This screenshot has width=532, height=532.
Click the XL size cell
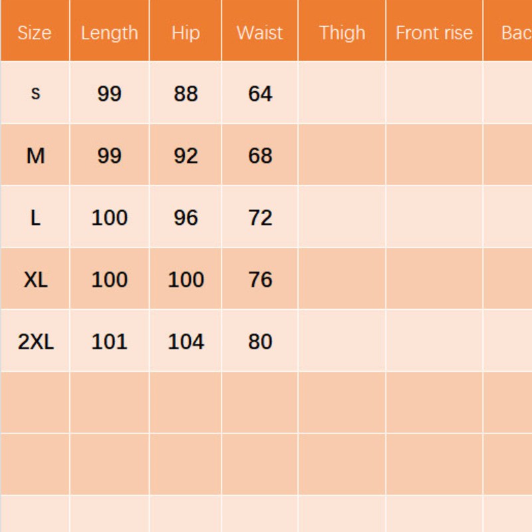(35, 279)
